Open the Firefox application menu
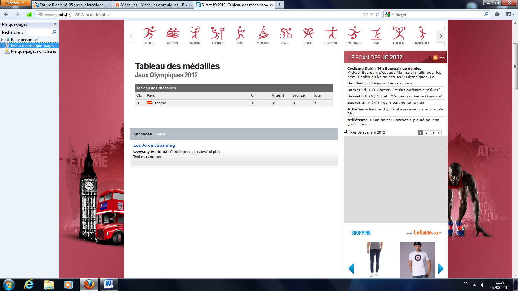This screenshot has width=518, height=291. (15, 3)
